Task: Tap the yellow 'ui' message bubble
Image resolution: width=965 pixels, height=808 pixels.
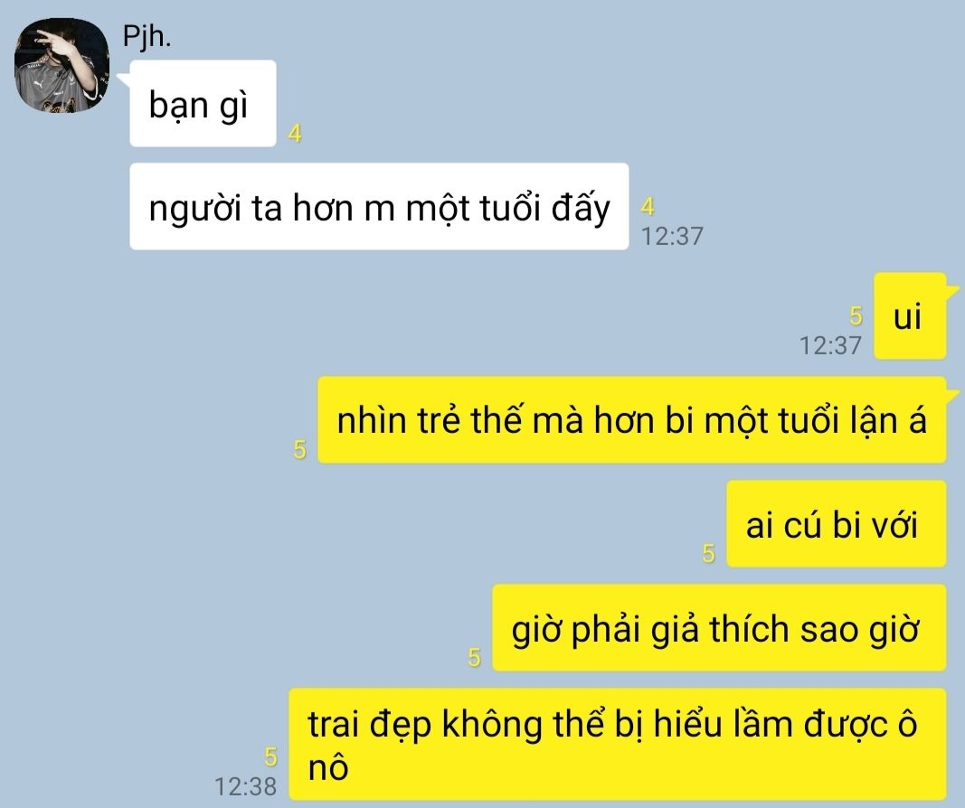Action: click(910, 316)
